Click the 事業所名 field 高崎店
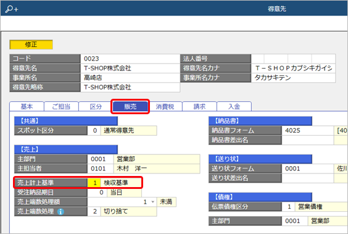Image resolution: width=348 pixels, height=234 pixels. (130, 78)
